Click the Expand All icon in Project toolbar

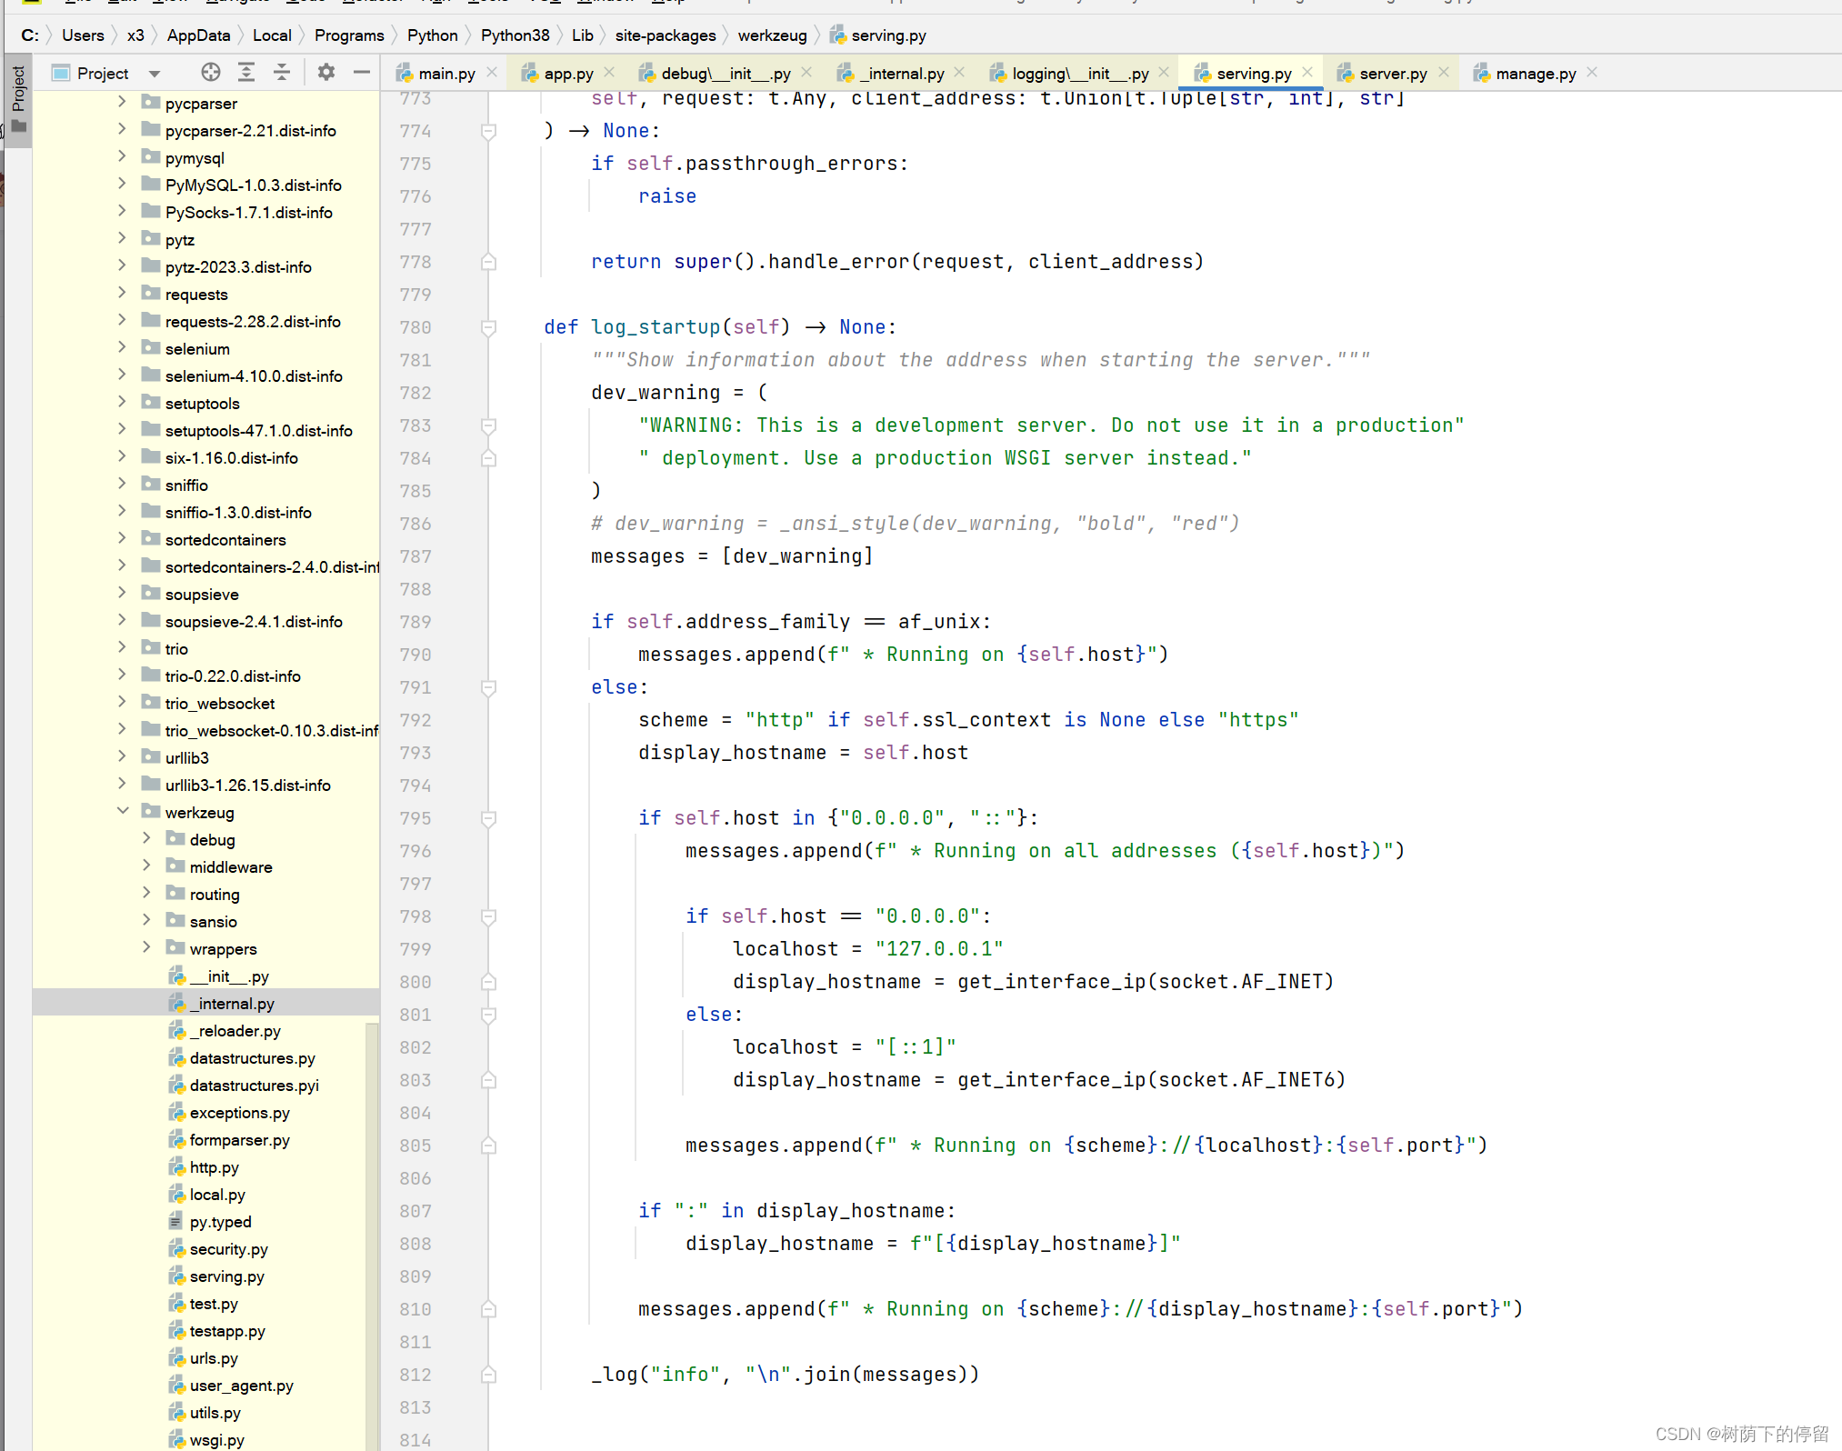(x=245, y=73)
